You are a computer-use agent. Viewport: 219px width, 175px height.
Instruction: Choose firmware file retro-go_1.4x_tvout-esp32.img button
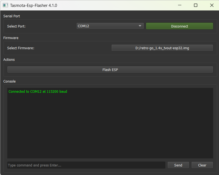point(162,48)
